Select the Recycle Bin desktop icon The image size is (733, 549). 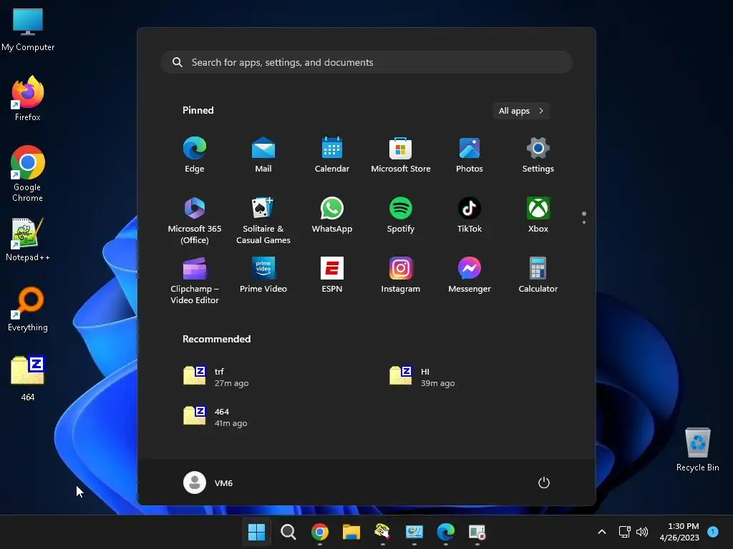[697, 449]
